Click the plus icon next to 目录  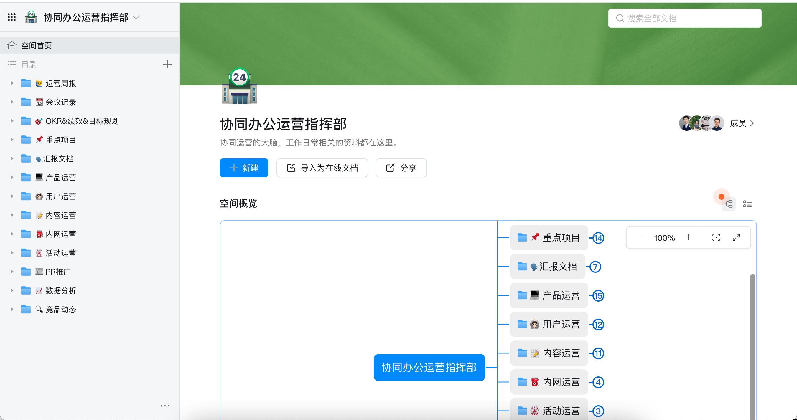pos(167,64)
